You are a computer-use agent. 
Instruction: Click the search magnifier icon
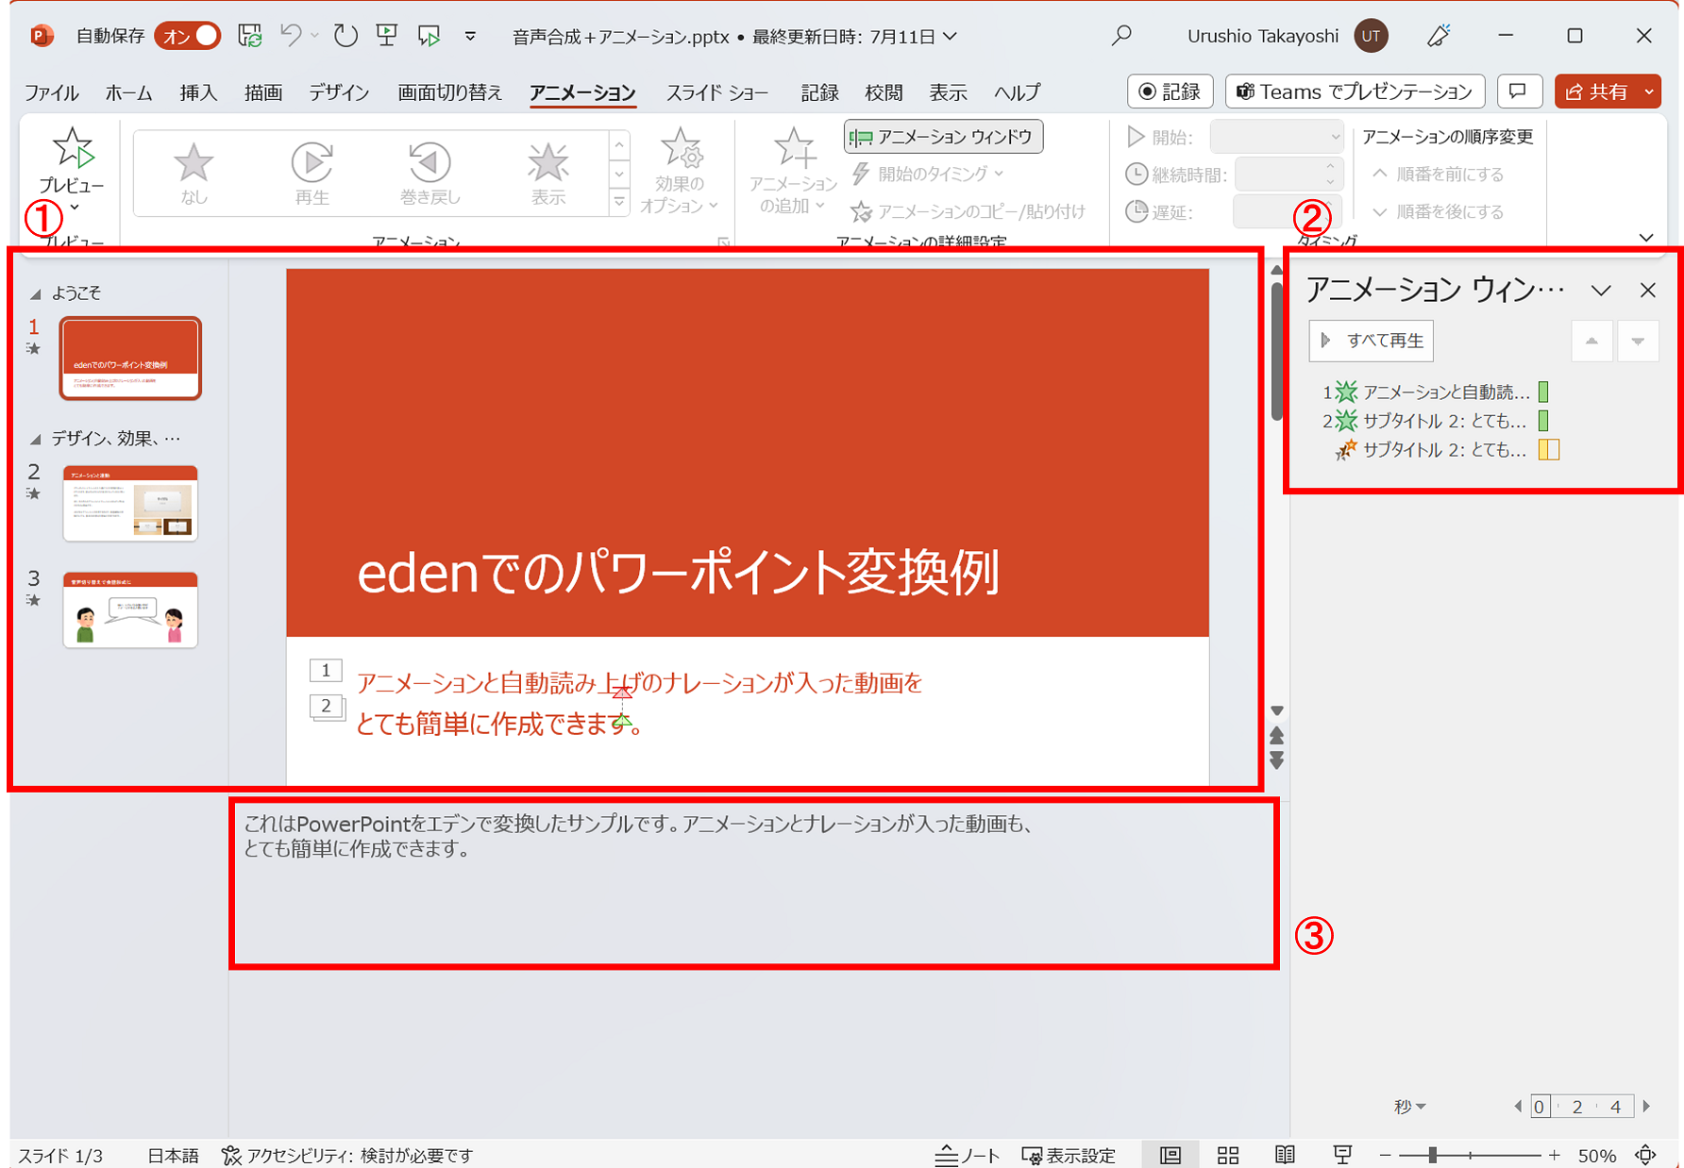point(1121,36)
